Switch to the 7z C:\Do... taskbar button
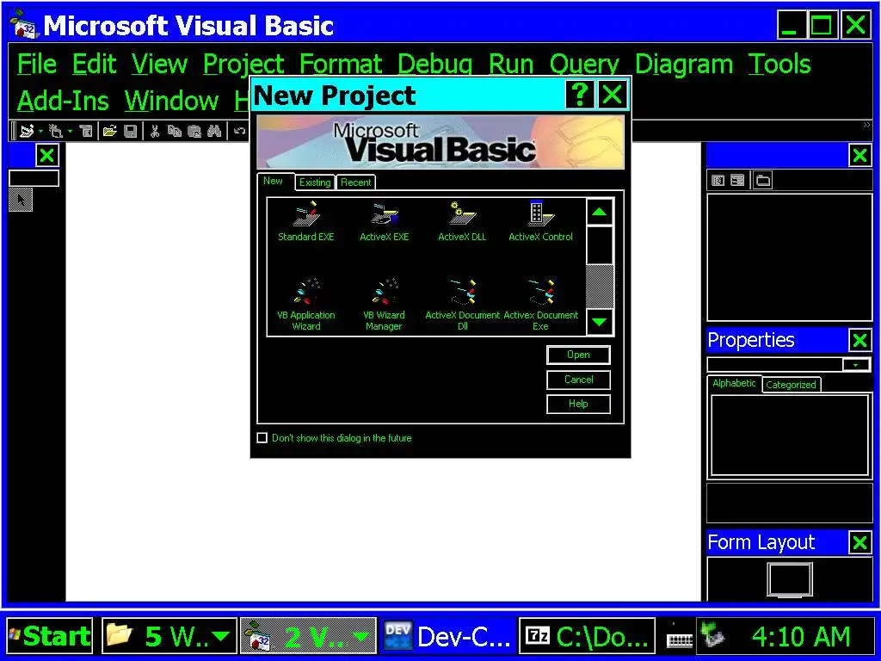Screen dimensions: 881x661 pyautogui.click(x=587, y=636)
